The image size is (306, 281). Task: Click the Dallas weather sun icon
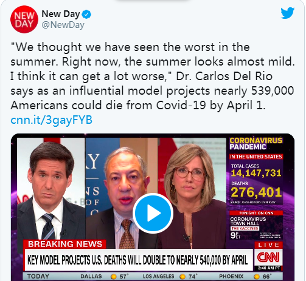(114, 276)
